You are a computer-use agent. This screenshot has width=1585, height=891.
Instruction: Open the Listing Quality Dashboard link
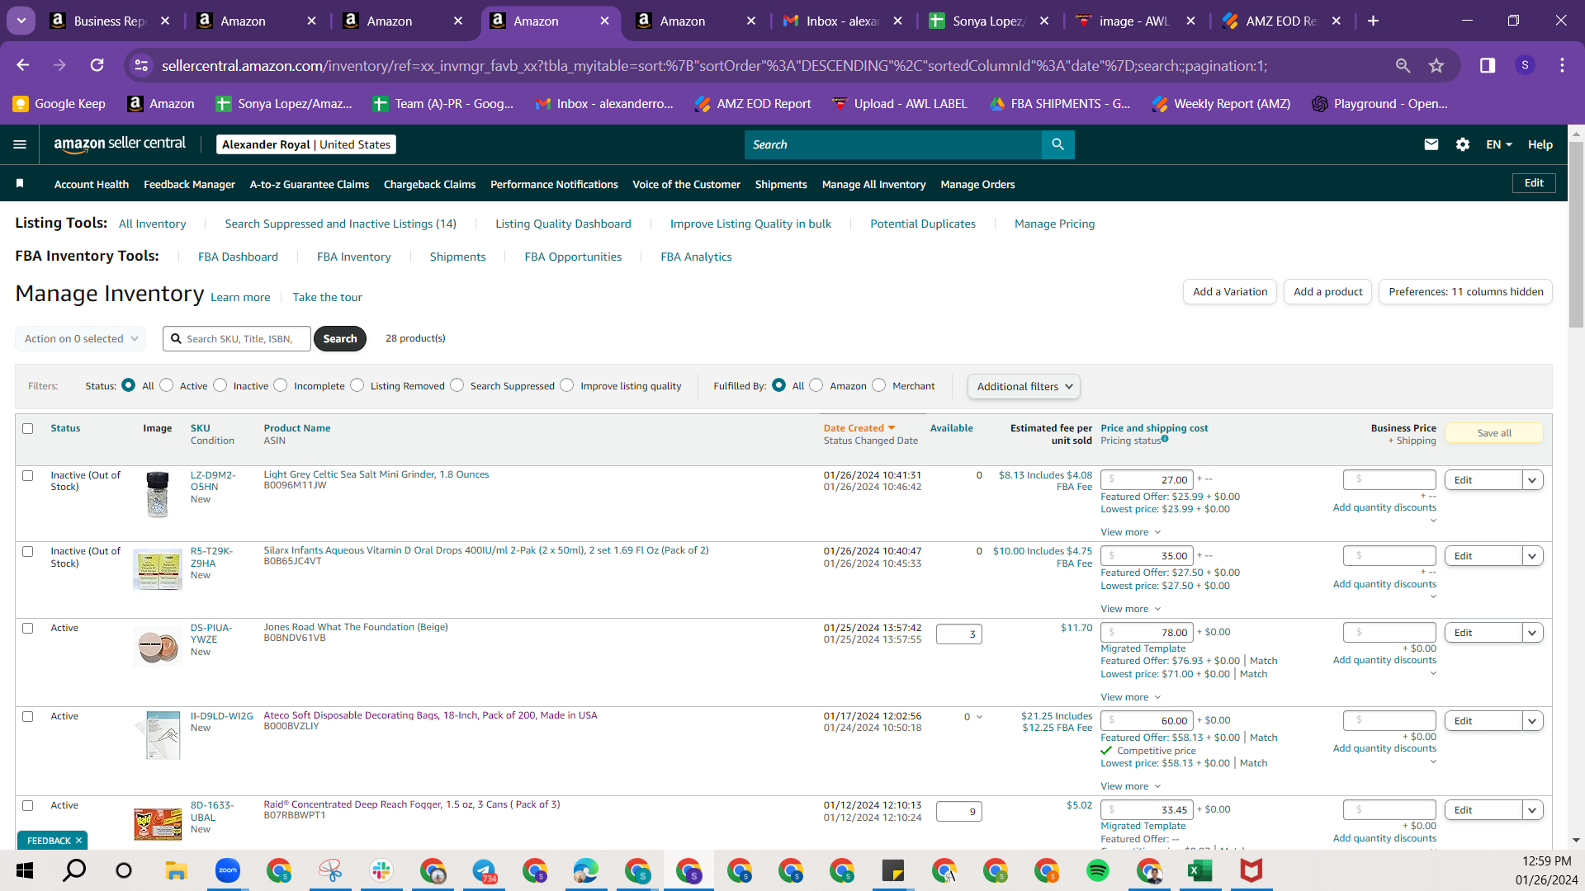563,224
